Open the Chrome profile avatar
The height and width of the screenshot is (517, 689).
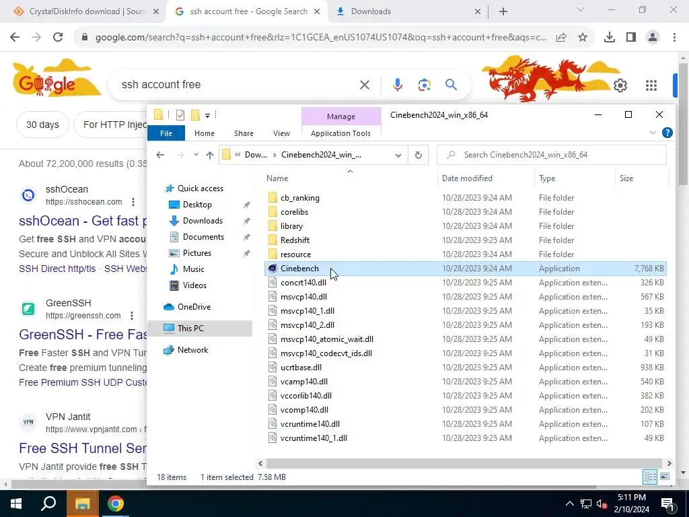653,38
